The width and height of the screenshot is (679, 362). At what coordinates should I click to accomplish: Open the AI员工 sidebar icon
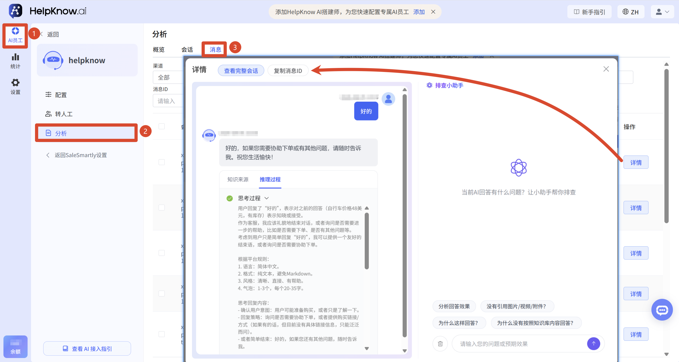click(15, 36)
